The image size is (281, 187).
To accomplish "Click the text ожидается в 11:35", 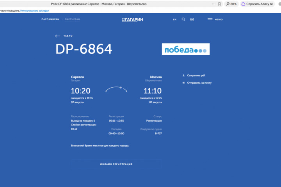I will point(82,98).
